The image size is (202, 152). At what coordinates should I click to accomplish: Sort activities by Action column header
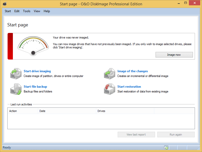(23, 111)
